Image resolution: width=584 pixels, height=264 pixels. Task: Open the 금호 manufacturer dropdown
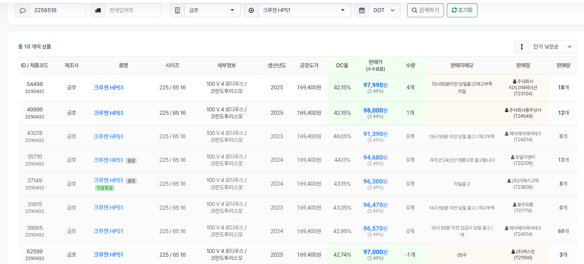(x=212, y=10)
